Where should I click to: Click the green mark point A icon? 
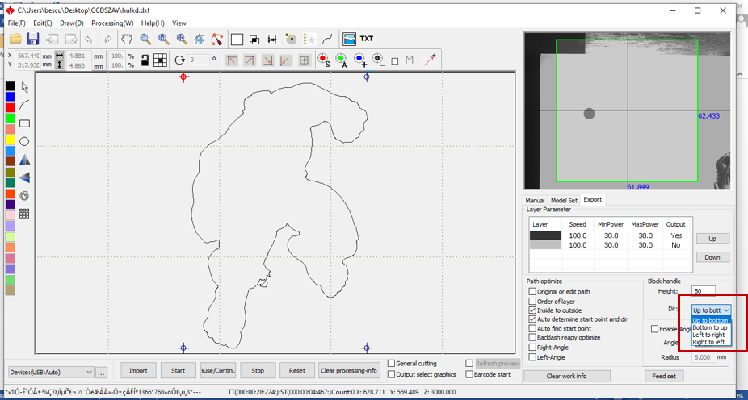pyautogui.click(x=341, y=60)
